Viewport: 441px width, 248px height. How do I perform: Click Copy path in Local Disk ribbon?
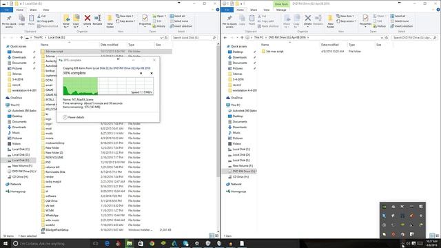click(x=45, y=21)
